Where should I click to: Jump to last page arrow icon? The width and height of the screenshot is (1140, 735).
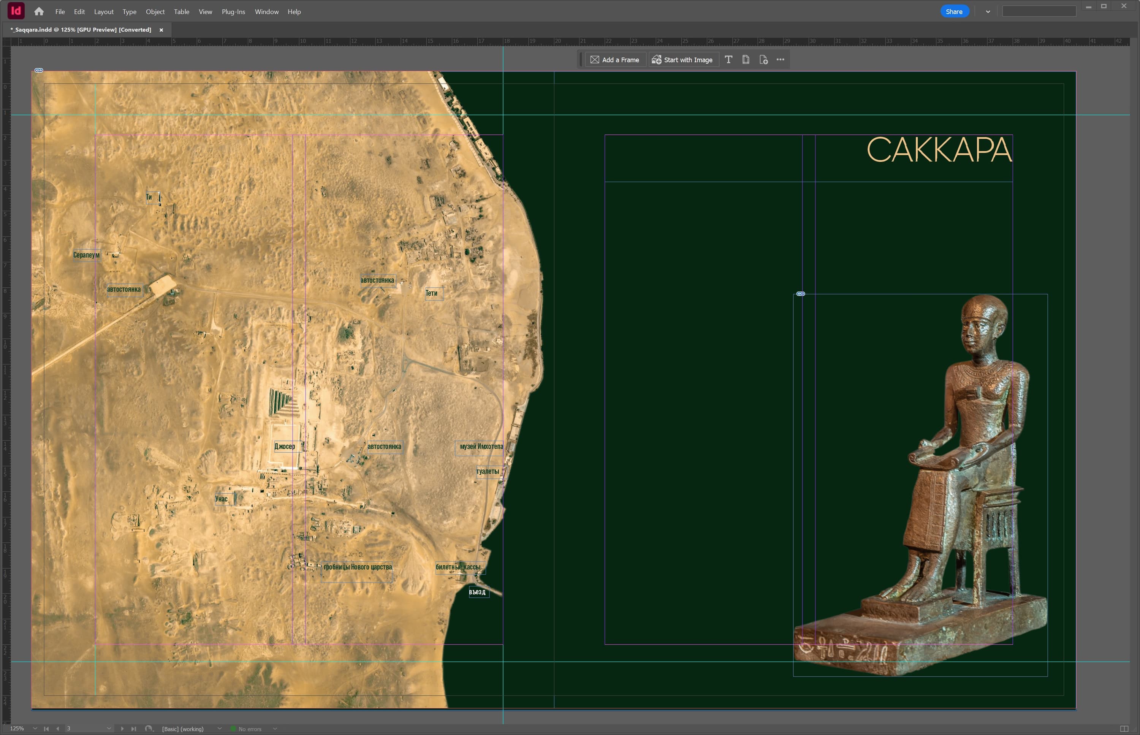pos(134,729)
